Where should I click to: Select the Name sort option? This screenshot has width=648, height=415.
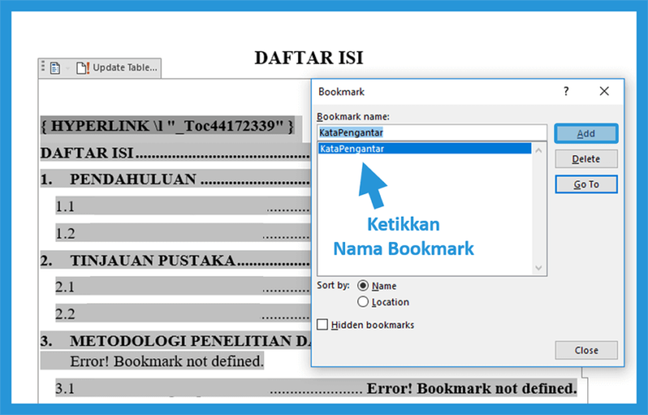(x=363, y=286)
